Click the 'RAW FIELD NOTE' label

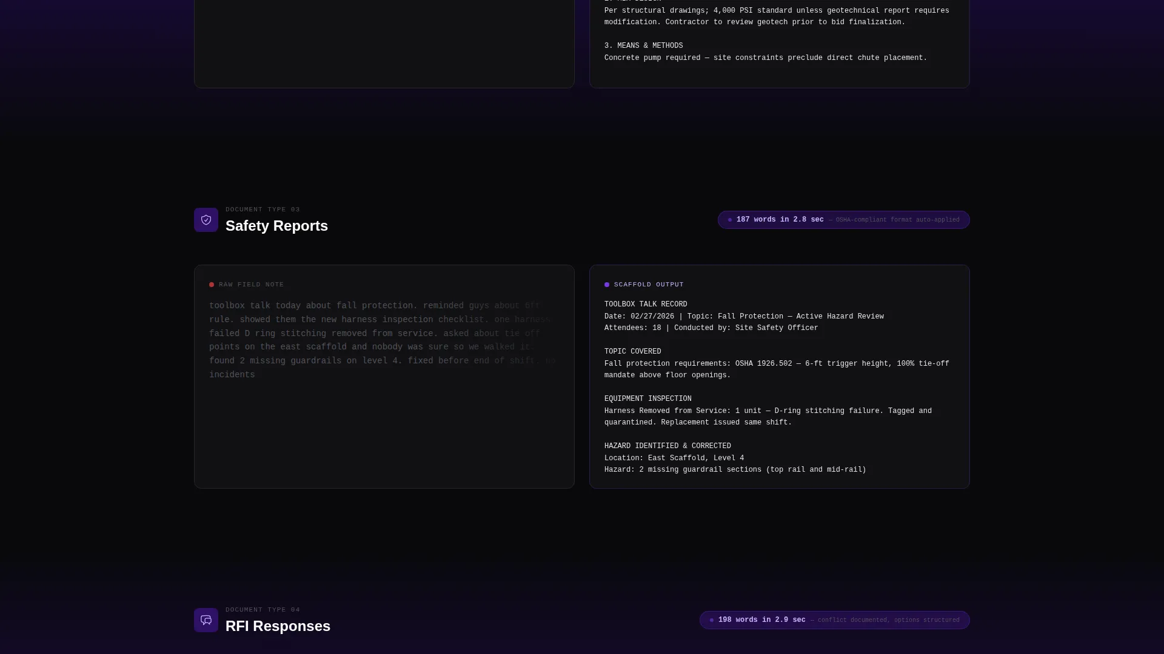point(251,285)
